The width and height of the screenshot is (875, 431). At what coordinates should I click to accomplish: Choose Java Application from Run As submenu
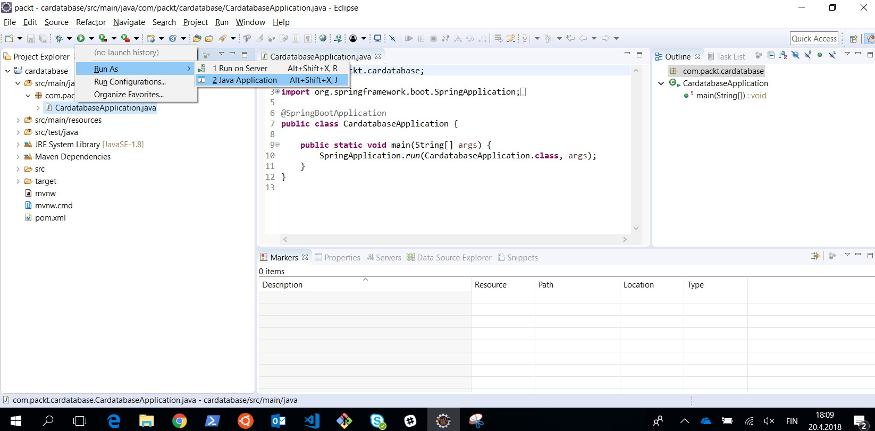pos(273,80)
